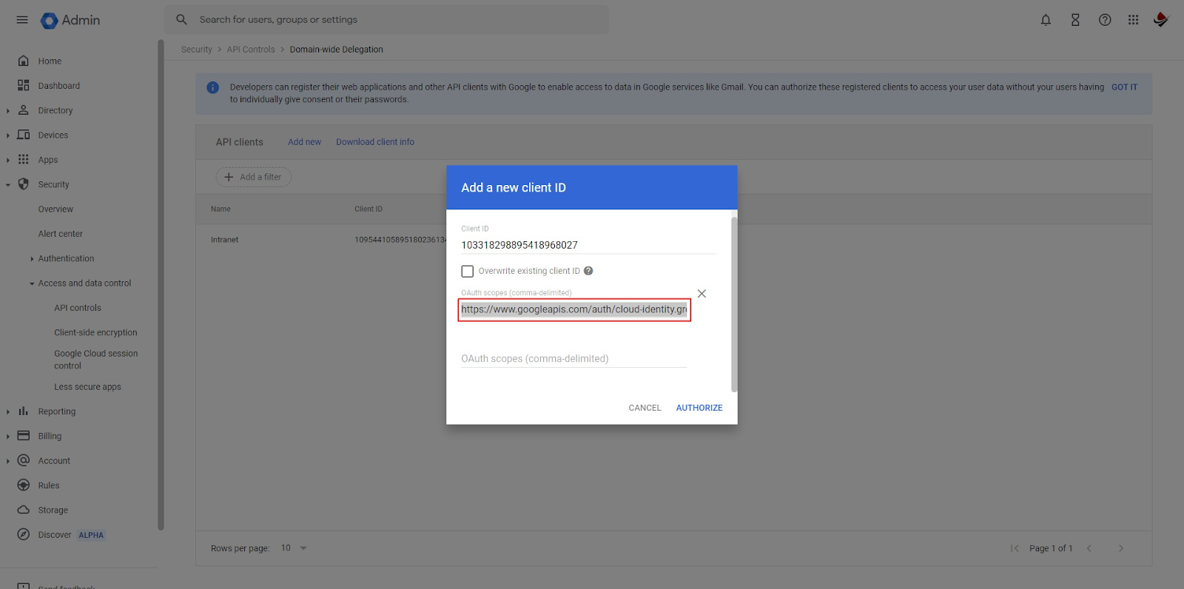Image resolution: width=1184 pixels, height=589 pixels.
Task: Select API controls in sidebar
Action: pyautogui.click(x=77, y=308)
